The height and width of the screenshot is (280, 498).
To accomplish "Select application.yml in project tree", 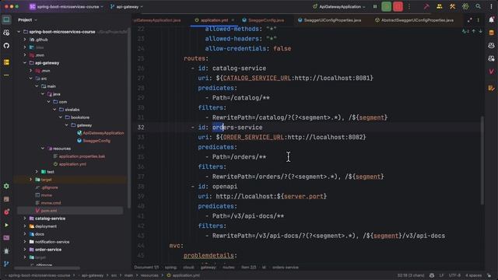I will click(72, 164).
